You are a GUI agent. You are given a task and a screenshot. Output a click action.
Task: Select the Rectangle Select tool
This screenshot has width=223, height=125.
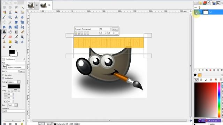coord(4,7)
